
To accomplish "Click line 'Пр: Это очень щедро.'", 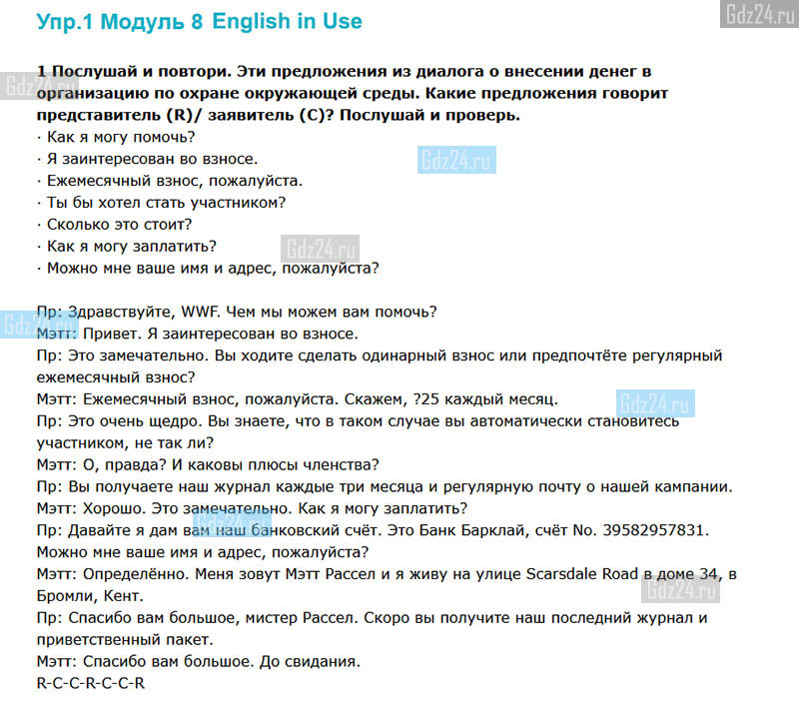I will (358, 421).
